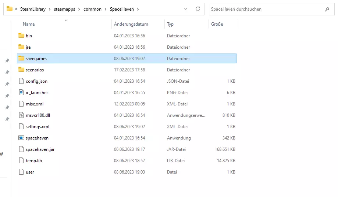
Task: Select the settings.xml file name
Action: click(38, 127)
